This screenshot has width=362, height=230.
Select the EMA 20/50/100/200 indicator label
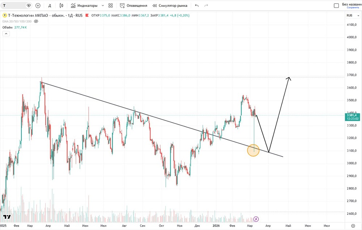17,21
